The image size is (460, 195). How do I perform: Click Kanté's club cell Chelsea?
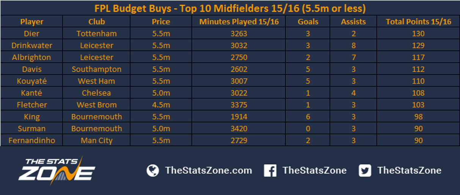pos(97,93)
